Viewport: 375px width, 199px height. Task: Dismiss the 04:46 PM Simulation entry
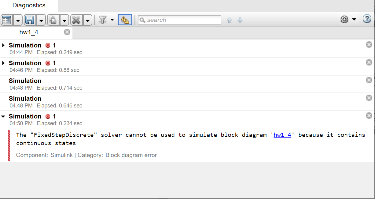click(369, 62)
